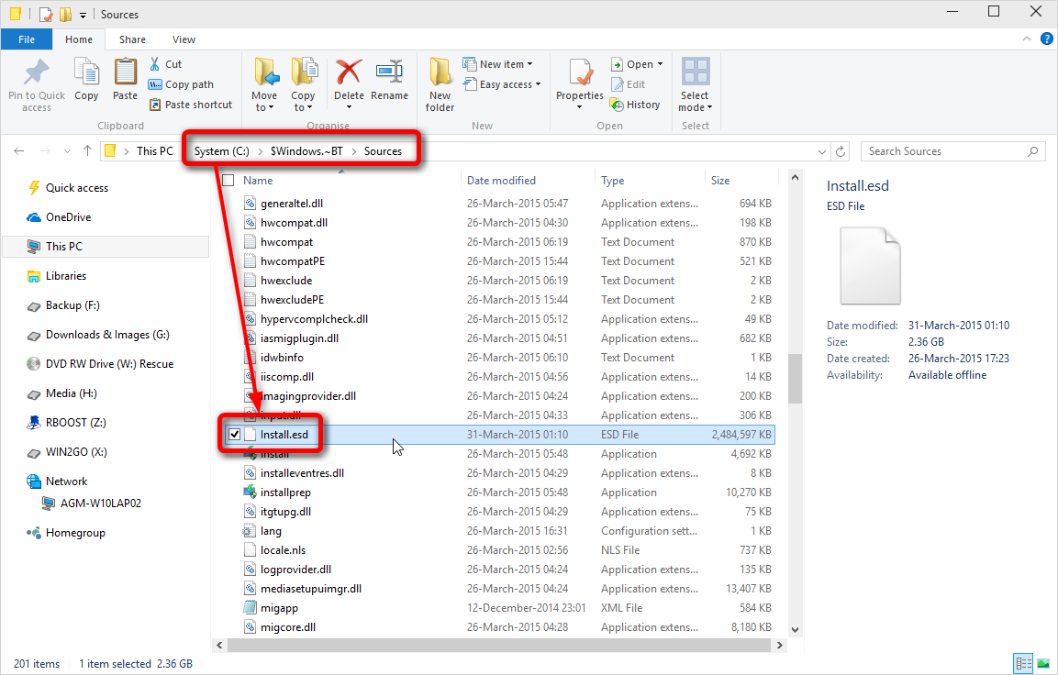Viewport: 1058px width, 675px height.
Task: Sort by the Name column header
Action: pos(258,180)
